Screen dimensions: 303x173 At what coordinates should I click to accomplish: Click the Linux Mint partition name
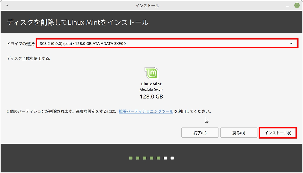click(151, 84)
